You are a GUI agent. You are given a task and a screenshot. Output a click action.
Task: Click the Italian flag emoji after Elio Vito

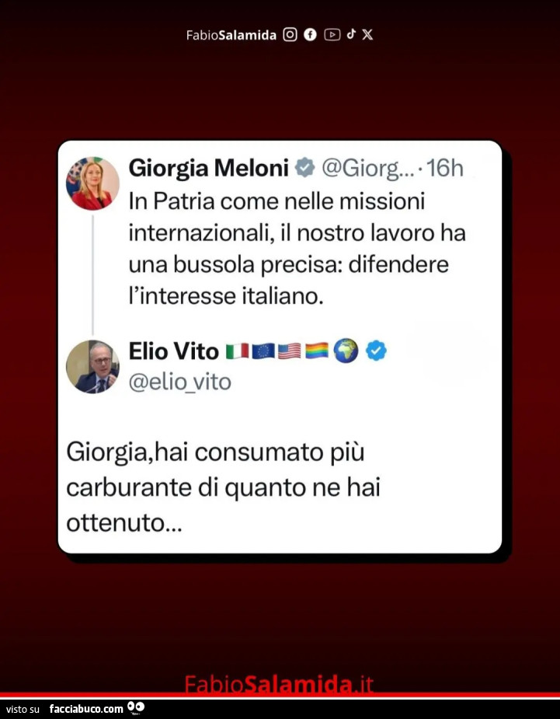point(238,351)
